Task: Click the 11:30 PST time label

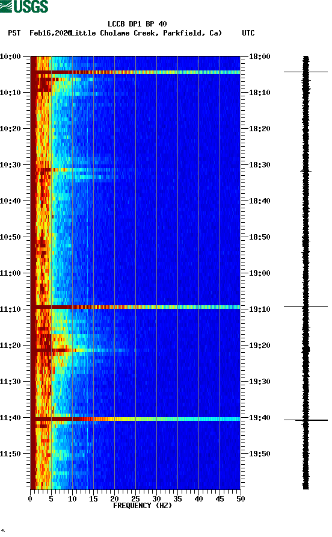Action: click(10, 382)
